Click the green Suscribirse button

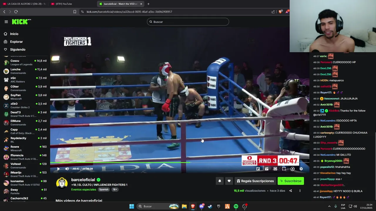[x=291, y=181]
